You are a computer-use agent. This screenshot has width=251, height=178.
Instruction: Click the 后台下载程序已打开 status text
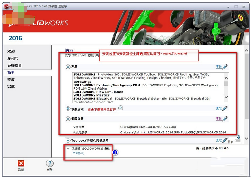click(102, 109)
